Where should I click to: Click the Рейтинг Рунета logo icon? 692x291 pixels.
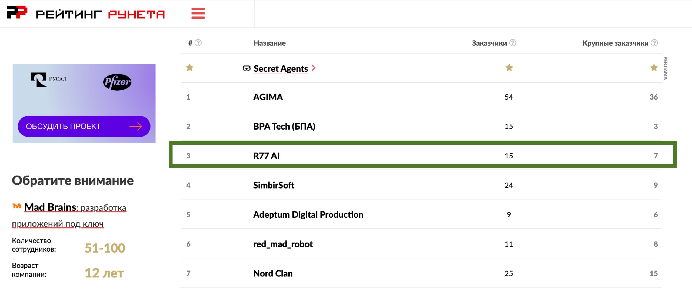point(17,12)
